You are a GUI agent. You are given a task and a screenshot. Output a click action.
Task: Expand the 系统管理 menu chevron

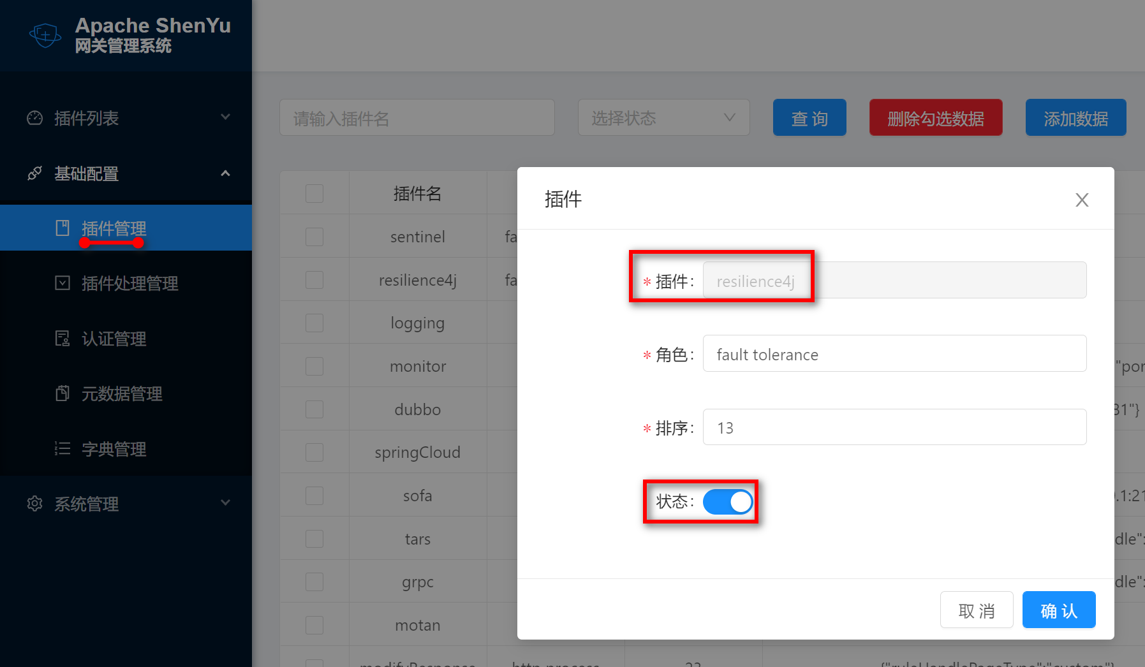[x=225, y=503]
